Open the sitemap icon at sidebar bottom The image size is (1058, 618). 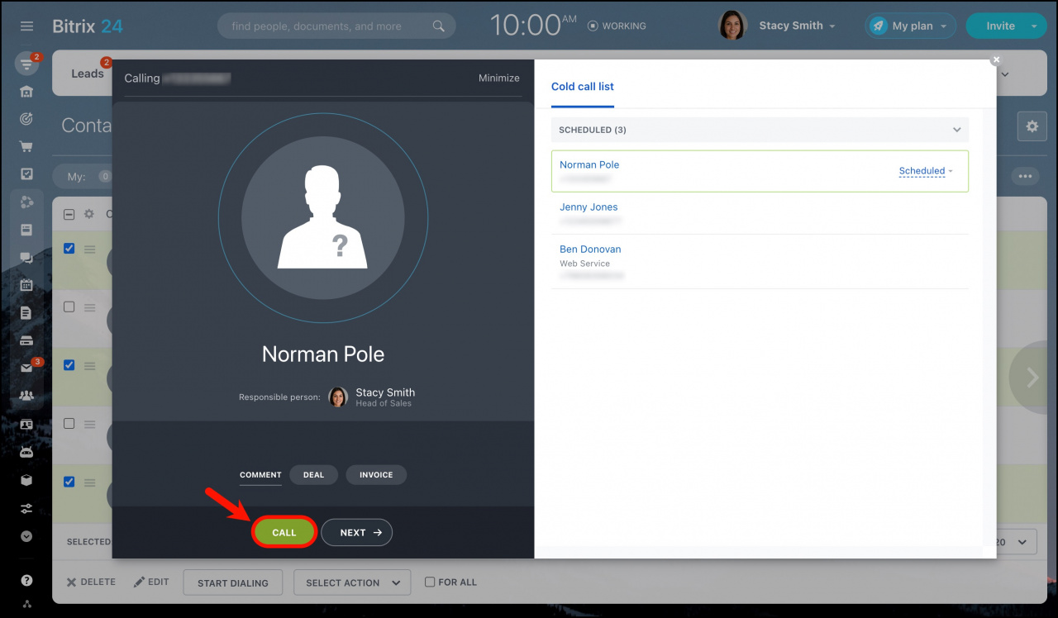[x=26, y=604]
